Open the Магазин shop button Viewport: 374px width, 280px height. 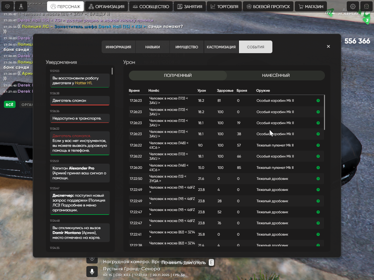(x=311, y=6)
